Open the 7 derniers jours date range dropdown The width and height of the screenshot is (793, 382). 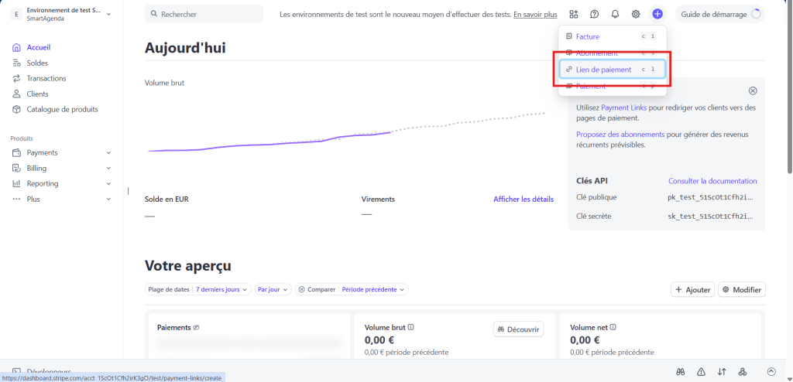point(221,289)
